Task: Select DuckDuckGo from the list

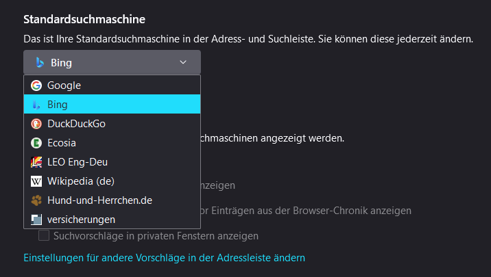Action: [77, 124]
